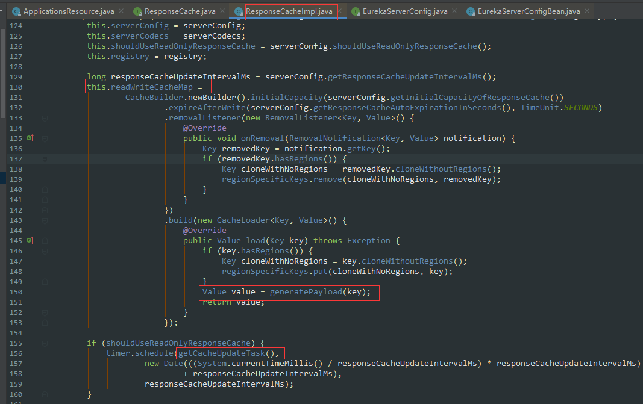Click RemovalListener type on line 133
The width and height of the screenshot is (643, 404).
pyautogui.click(x=301, y=117)
